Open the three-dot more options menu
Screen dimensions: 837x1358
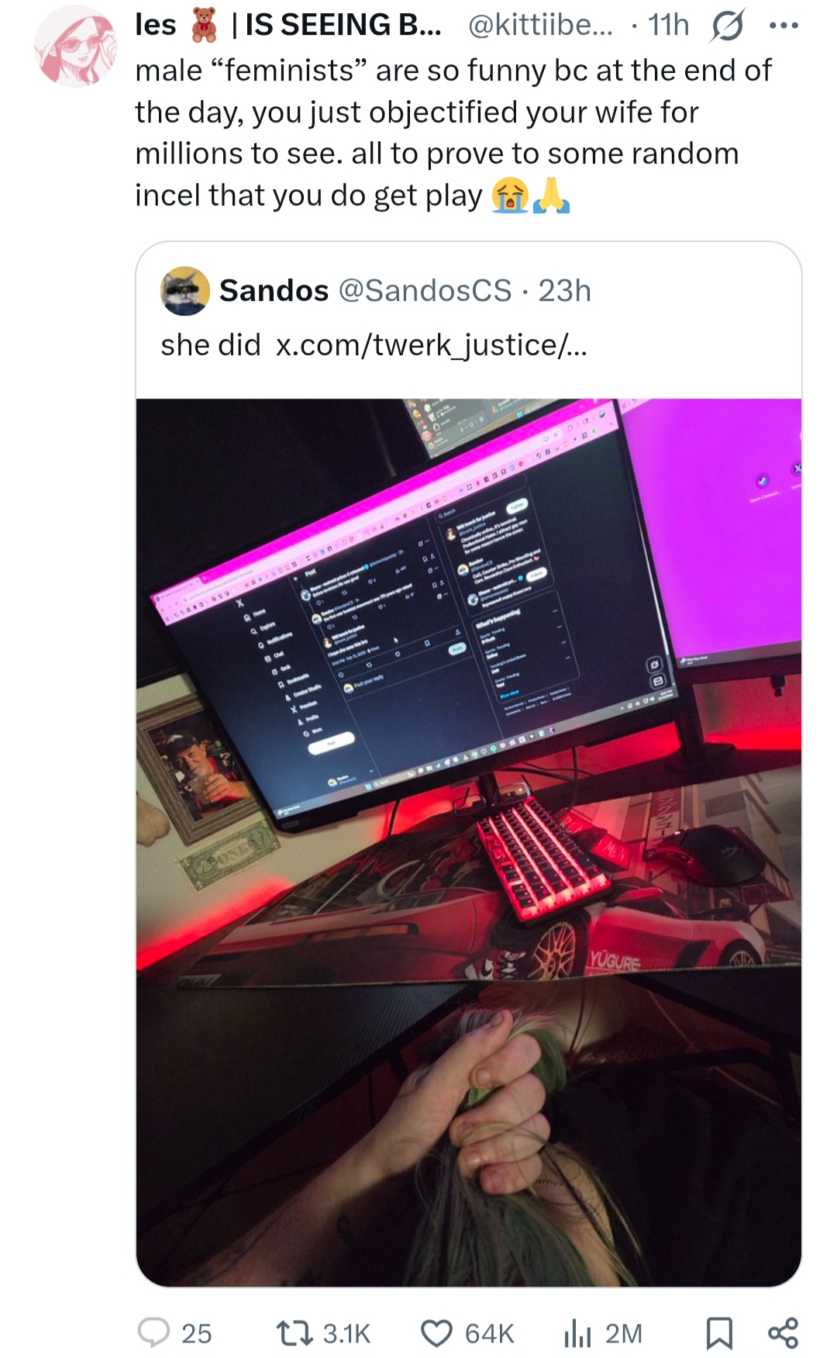coord(784,26)
